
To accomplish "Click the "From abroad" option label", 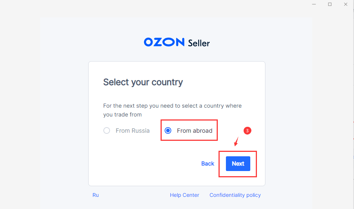I will [x=195, y=130].
